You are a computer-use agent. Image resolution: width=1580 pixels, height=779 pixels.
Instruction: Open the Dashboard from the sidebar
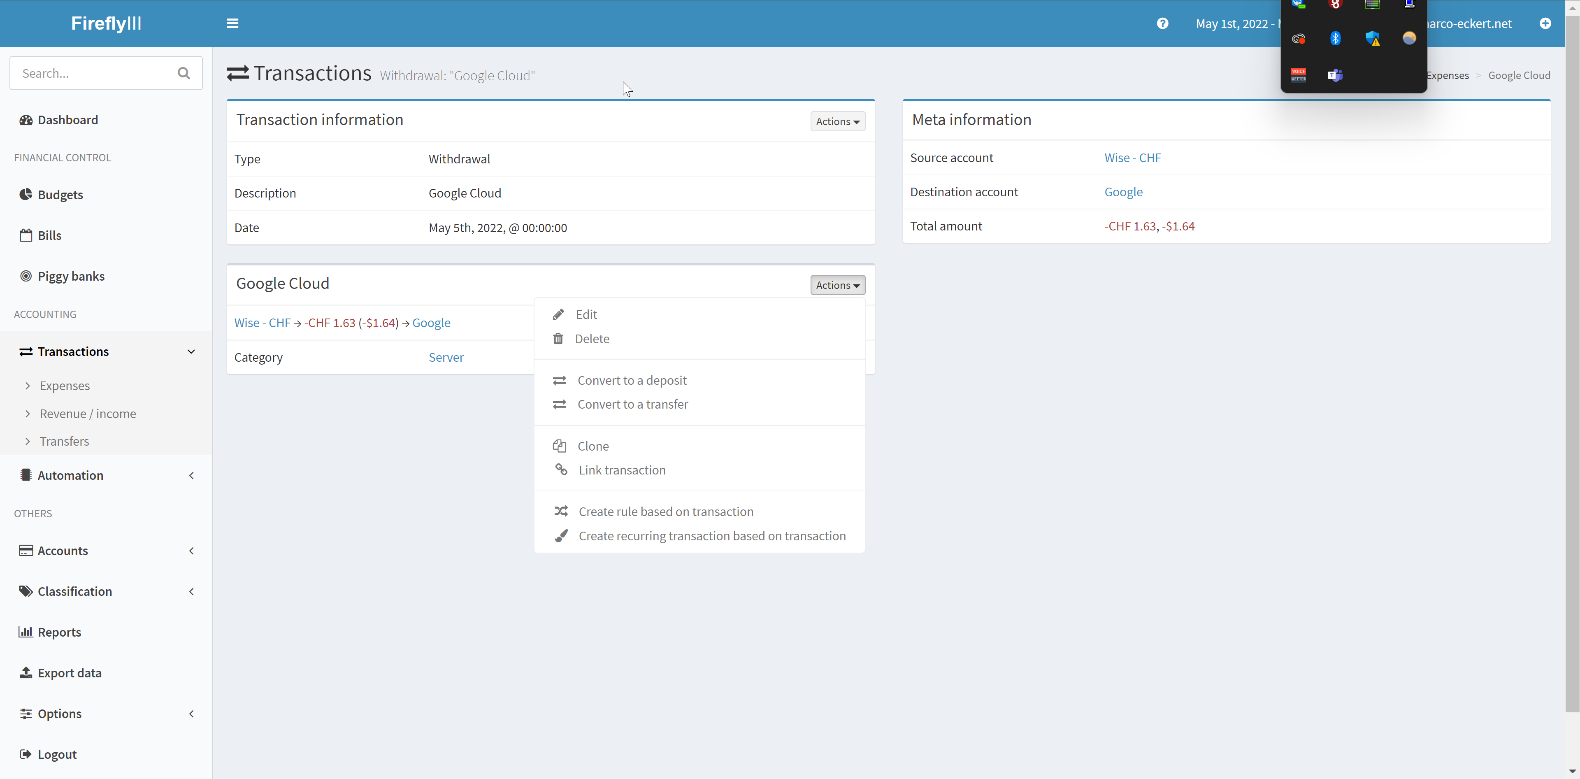pyautogui.click(x=67, y=120)
